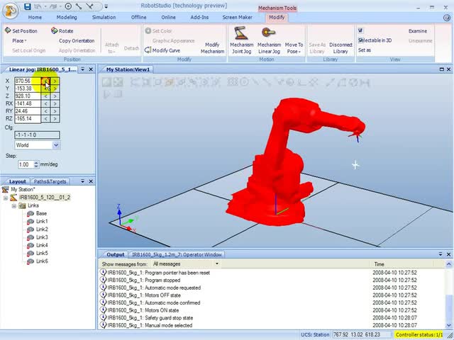Open the Linear jog panel options arrow
The height and width of the screenshot is (340, 454).
tap(82, 69)
